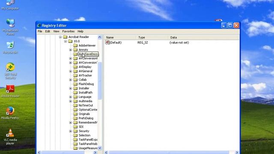
Task: Select the (Default) value entry
Action: 115,42
